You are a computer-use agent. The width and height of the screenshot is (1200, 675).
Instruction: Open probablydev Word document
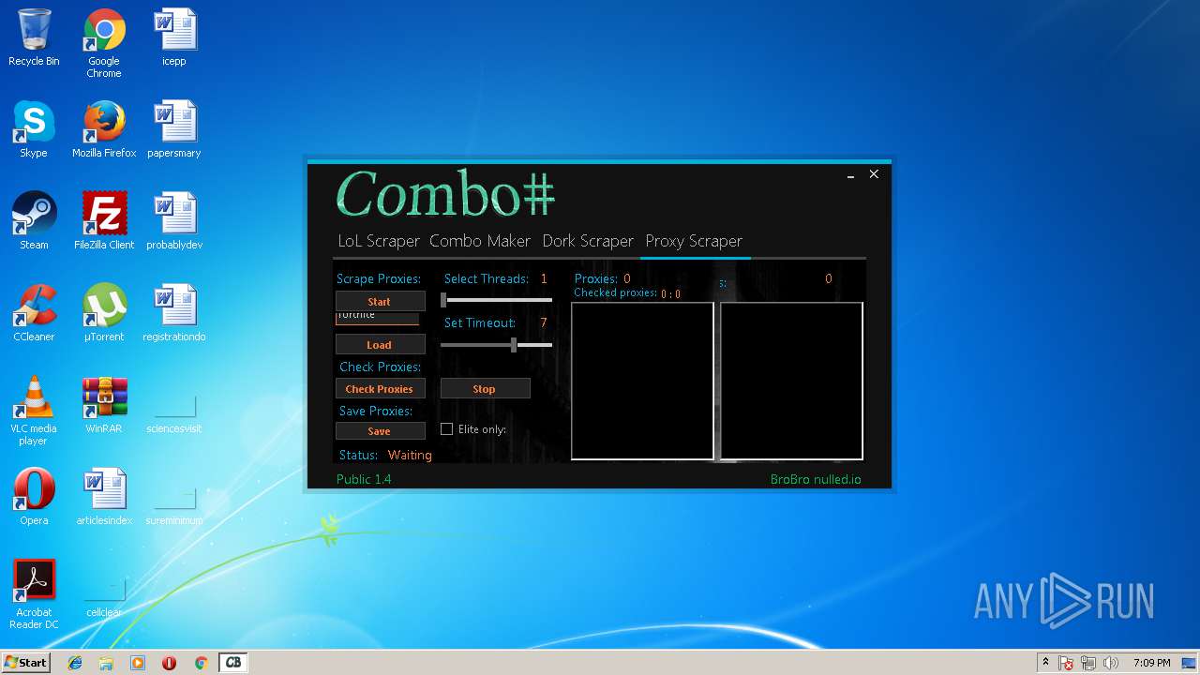click(x=174, y=221)
